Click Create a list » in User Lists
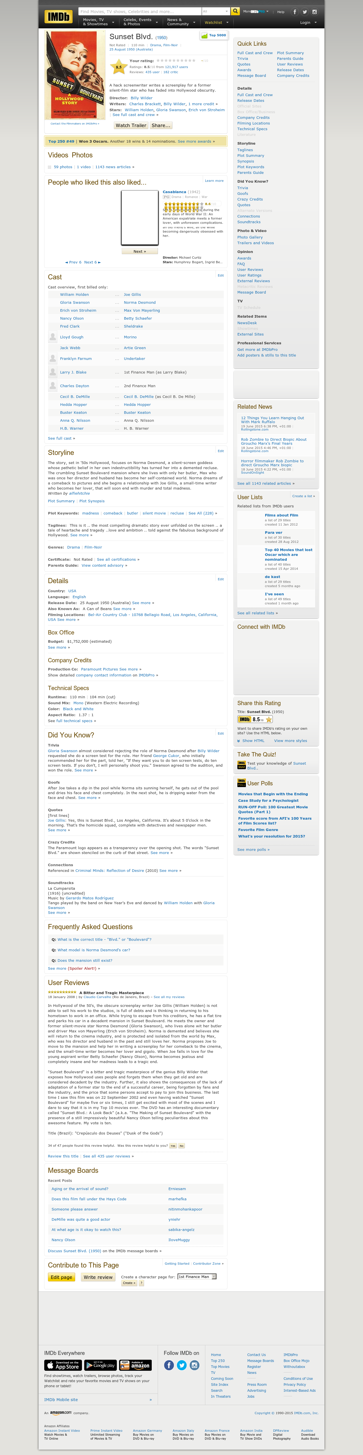This screenshot has width=363, height=1455. tap(304, 496)
